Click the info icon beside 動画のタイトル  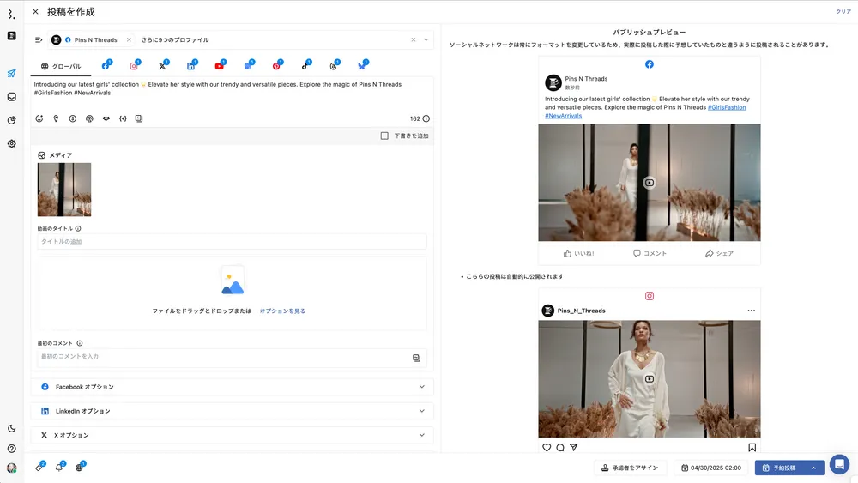tap(78, 229)
